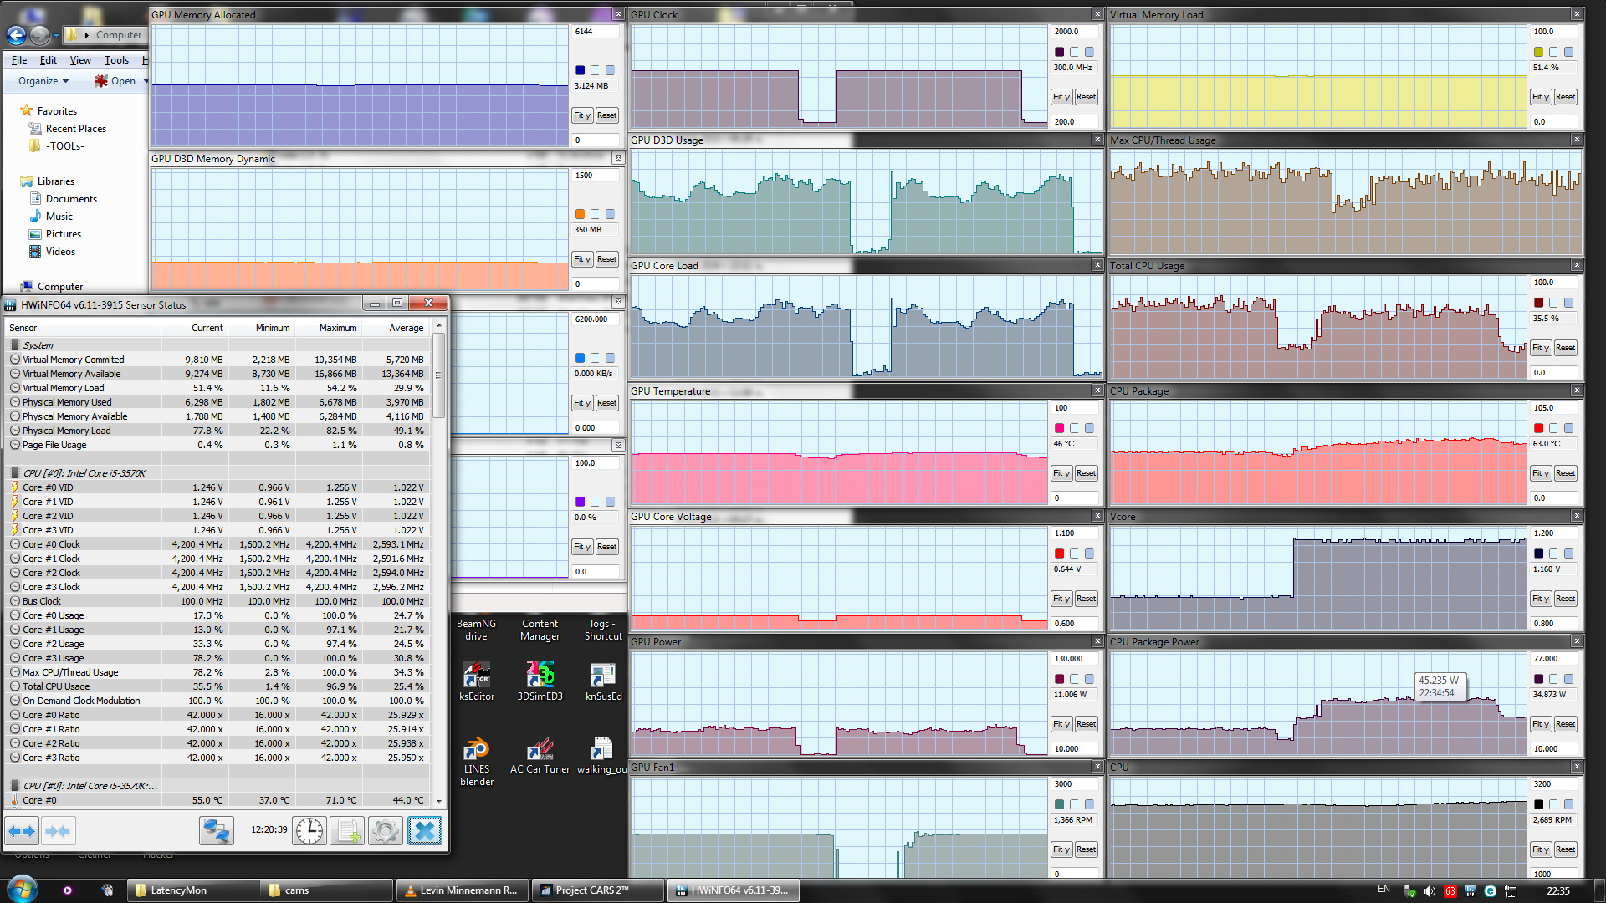The height and width of the screenshot is (903, 1606).
Task: Tick second checkbox in CPU Package panel
Action: 1569,428
